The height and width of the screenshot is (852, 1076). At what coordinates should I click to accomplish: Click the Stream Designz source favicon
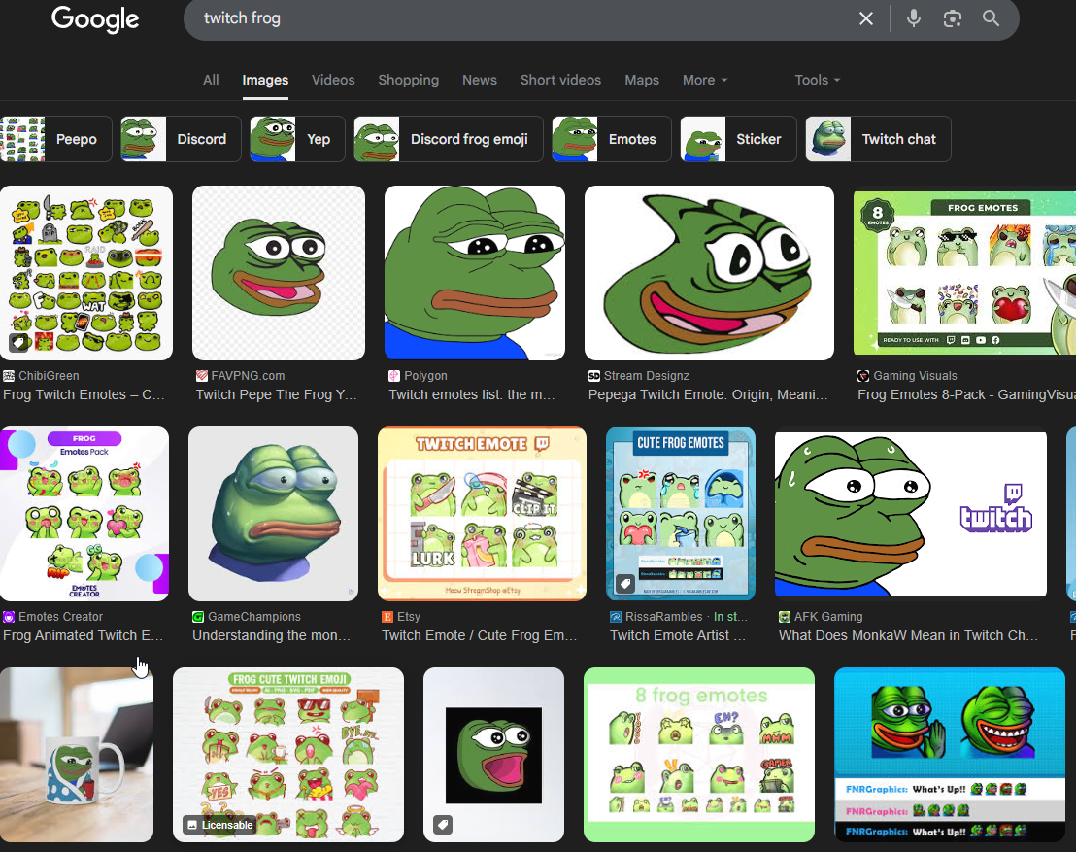tap(594, 376)
